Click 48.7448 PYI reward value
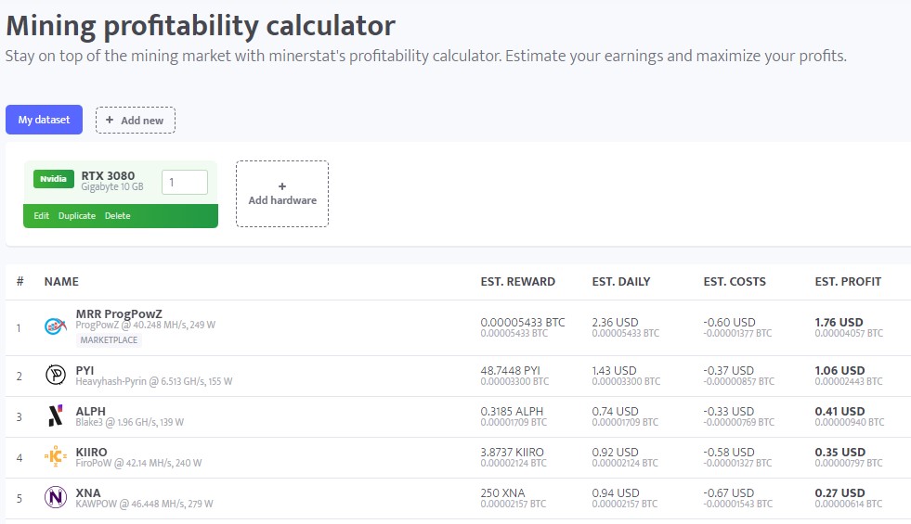Viewport: 911px width, 524px height. [510, 370]
